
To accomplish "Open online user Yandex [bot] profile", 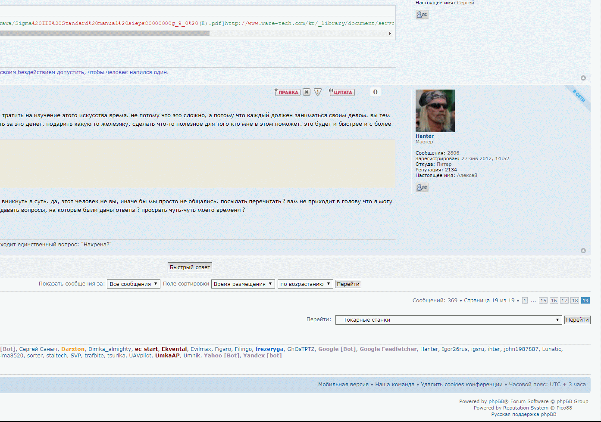I will click(262, 356).
